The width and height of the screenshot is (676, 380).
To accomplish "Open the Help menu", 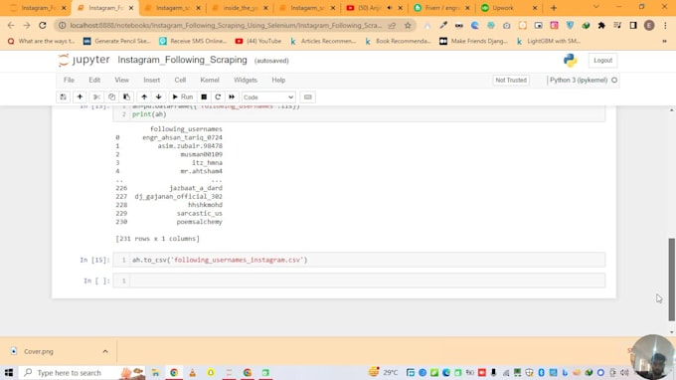I will point(278,80).
